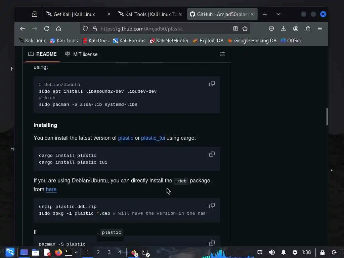
Task: Open the Firefox View tab list icon
Action: coord(35,14)
